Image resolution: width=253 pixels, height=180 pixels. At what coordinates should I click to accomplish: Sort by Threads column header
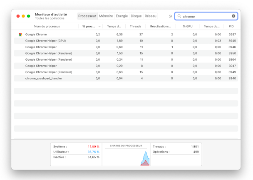coord(136,27)
